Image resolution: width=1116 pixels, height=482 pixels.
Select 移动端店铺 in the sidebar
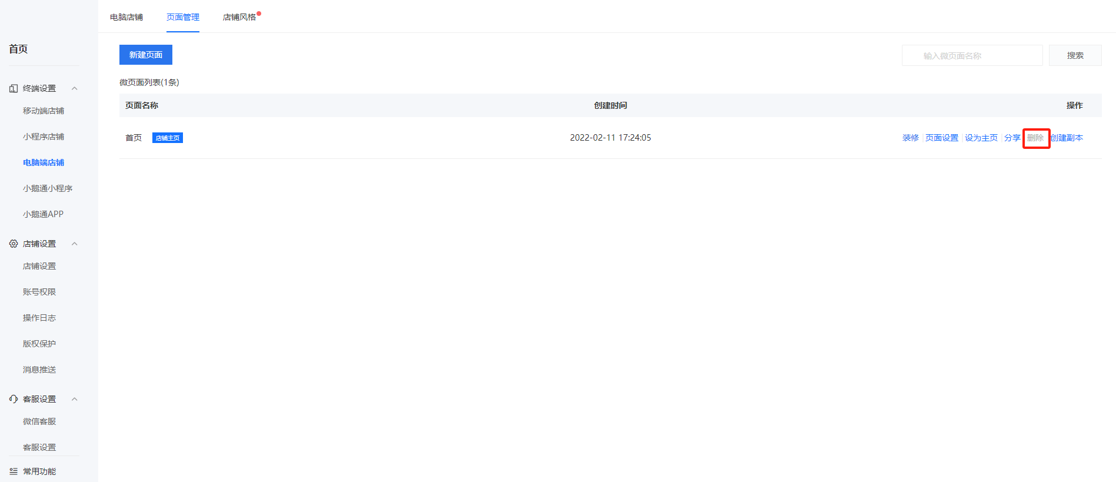[44, 111]
